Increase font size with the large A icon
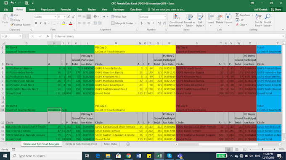The image size is (286, 160). (x=69, y=17)
